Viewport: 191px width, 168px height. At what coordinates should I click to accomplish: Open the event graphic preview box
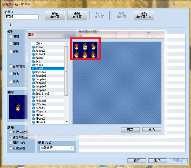(x=17, y=107)
